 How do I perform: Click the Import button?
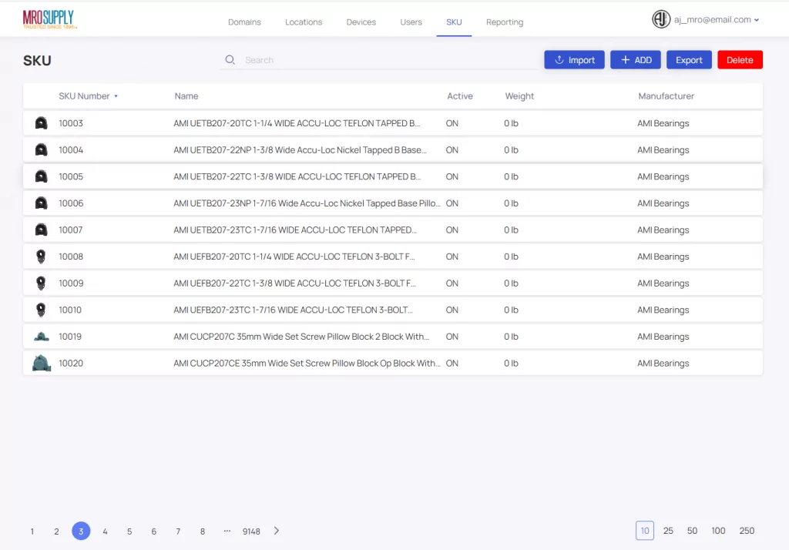pos(574,60)
